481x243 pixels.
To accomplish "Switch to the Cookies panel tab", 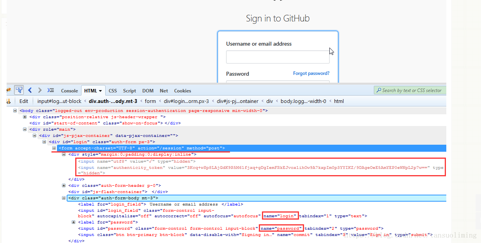I will click(x=182, y=90).
